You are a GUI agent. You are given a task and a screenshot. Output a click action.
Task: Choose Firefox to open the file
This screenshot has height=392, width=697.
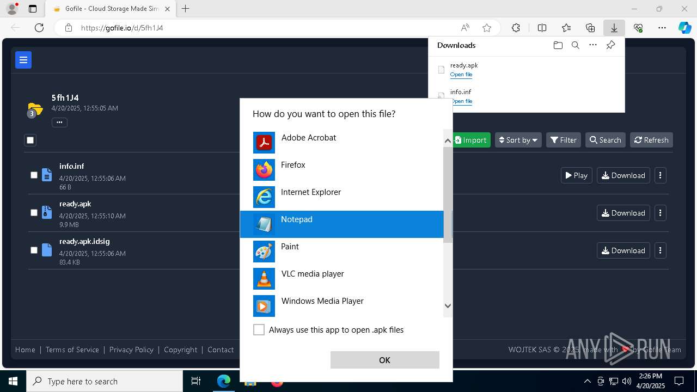point(342,170)
